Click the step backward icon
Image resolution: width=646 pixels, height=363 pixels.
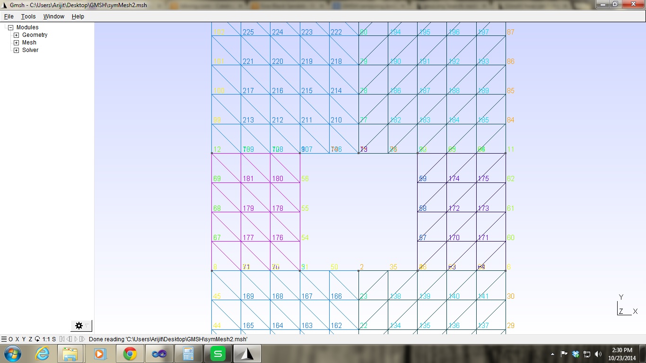click(x=69, y=339)
